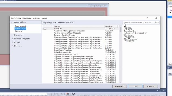Open the bottom panel window position menu arrow
The image size is (172, 96).
[x=157, y=91]
